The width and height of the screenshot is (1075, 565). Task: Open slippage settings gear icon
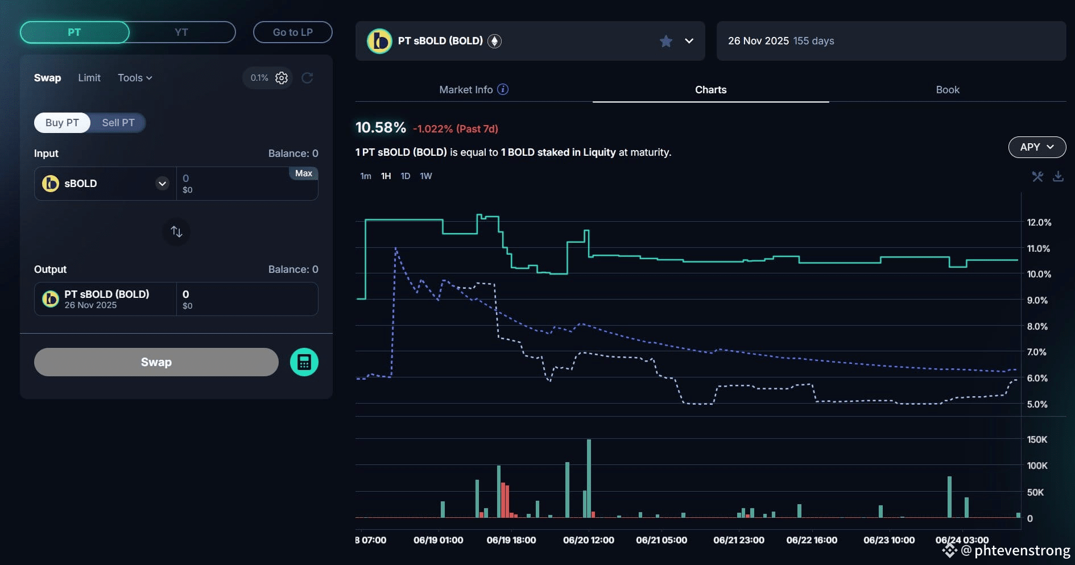click(x=282, y=78)
